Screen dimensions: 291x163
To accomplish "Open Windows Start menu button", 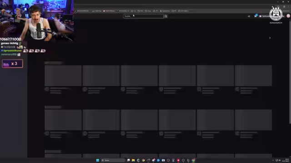I will 98,160.
